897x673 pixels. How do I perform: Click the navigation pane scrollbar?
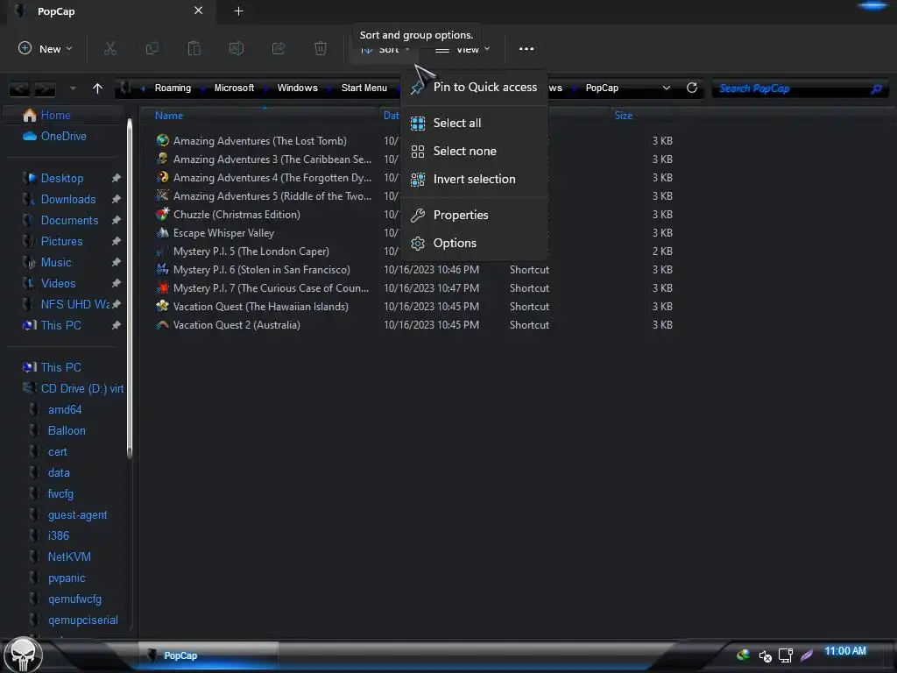point(130,287)
